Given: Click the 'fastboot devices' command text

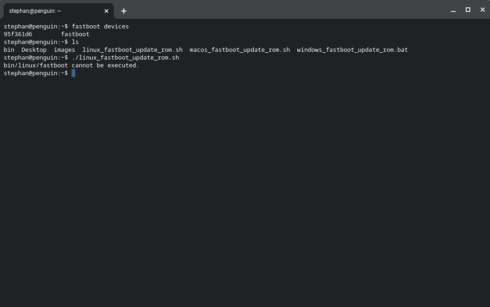Looking at the screenshot, I should pyautogui.click(x=100, y=27).
